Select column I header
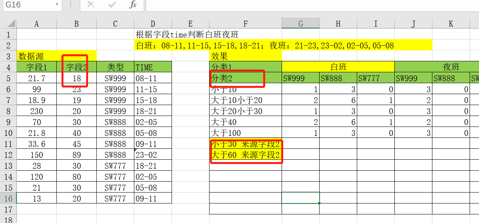 click(376, 24)
